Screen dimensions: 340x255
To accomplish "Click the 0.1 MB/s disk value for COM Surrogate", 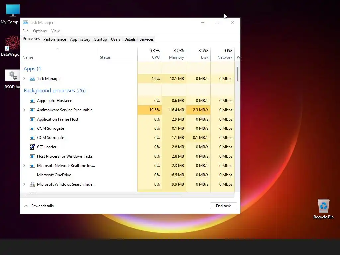I will 200,138.
